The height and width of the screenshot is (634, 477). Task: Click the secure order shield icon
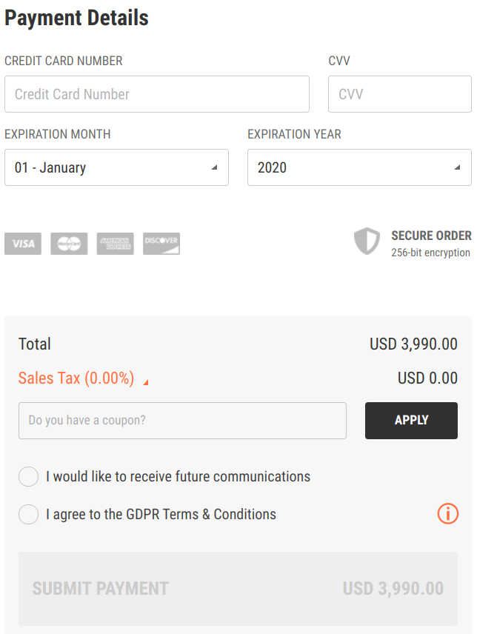(367, 241)
